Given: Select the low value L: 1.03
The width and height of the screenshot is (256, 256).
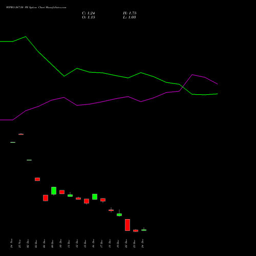Looking at the screenshot, I should tap(130, 17).
